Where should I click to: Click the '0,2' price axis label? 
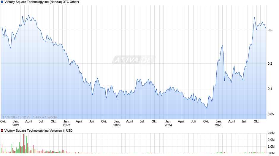[270, 63]
